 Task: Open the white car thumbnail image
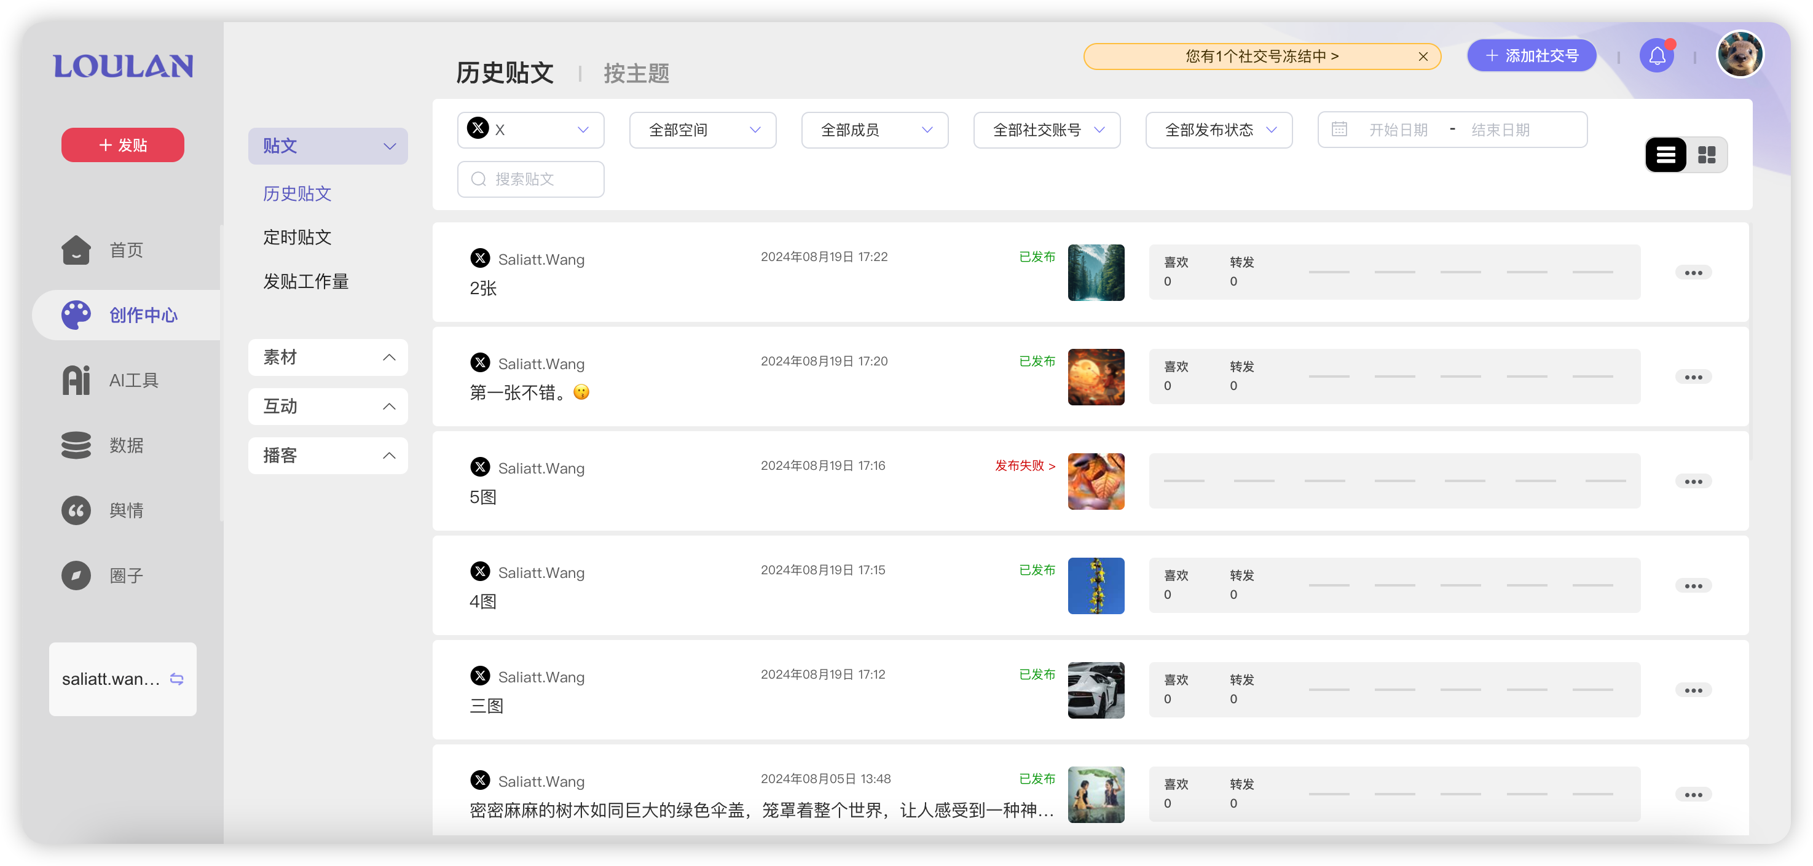(x=1096, y=690)
